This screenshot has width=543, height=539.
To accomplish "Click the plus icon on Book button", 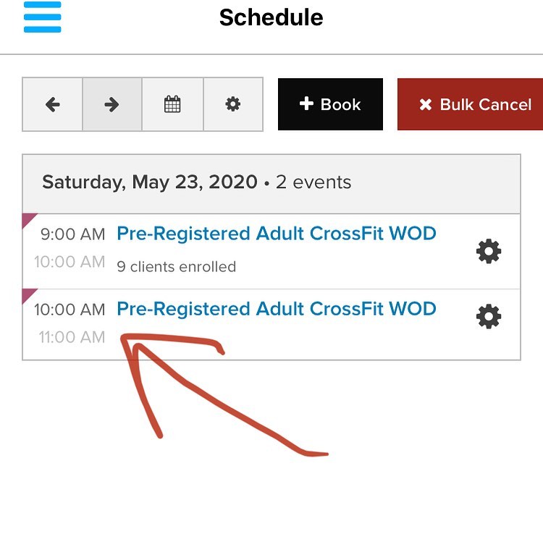I will tap(306, 104).
